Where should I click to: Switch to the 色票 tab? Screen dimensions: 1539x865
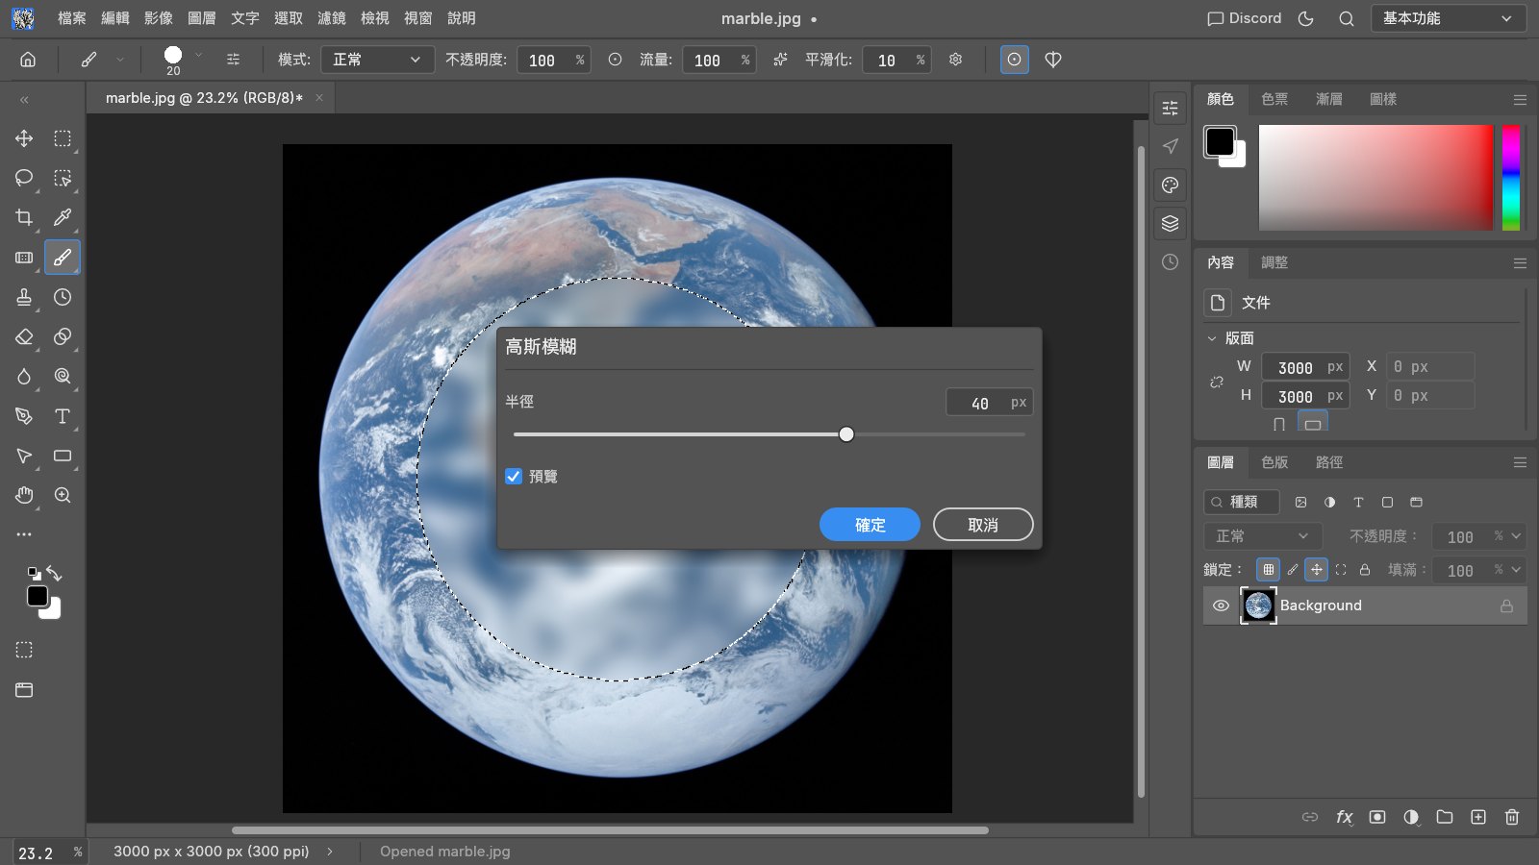click(x=1274, y=99)
